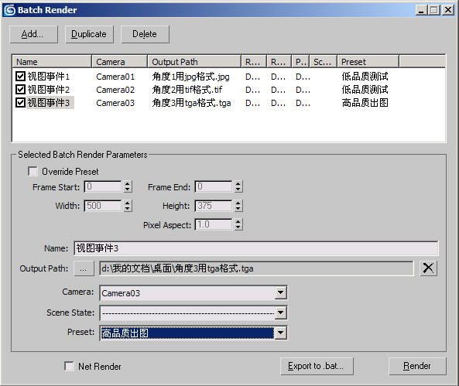The height and width of the screenshot is (386, 459).
Task: Click the Preset column header
Action: click(x=368, y=62)
